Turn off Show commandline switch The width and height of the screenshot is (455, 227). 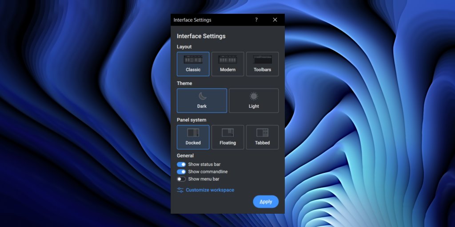[x=181, y=172]
